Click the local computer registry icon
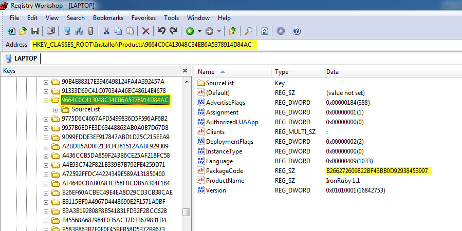 [67, 31]
